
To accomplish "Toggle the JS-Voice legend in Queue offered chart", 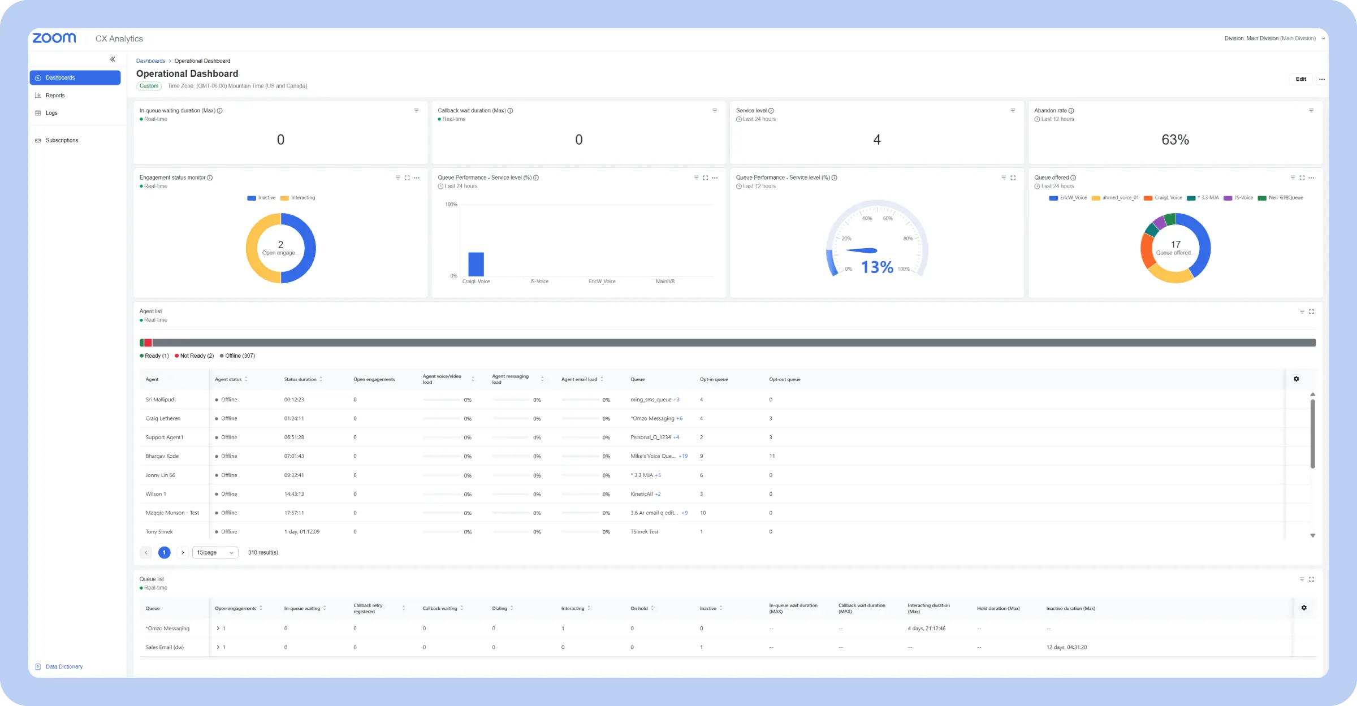I will point(1239,198).
